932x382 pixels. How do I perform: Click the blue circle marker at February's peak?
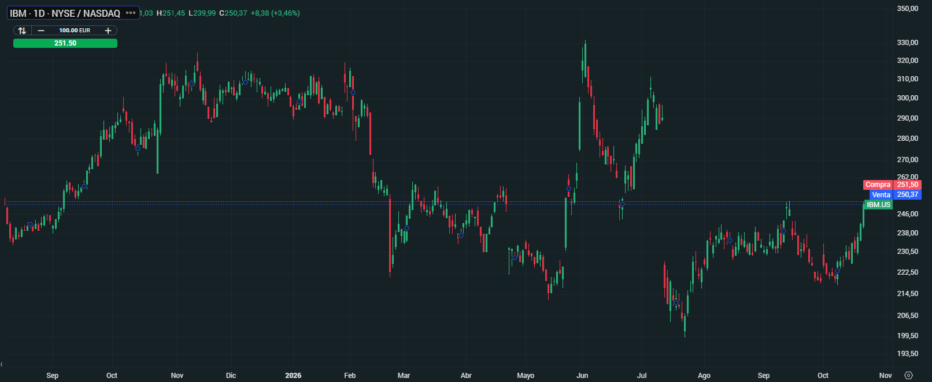pos(353,92)
